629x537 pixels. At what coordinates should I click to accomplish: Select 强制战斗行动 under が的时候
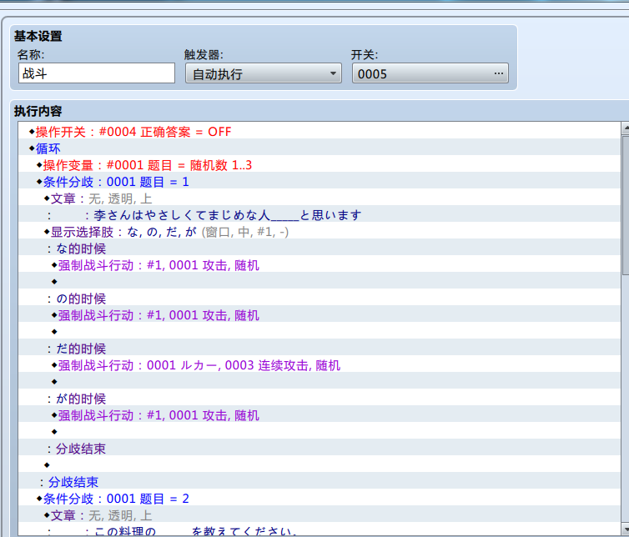[319, 415]
